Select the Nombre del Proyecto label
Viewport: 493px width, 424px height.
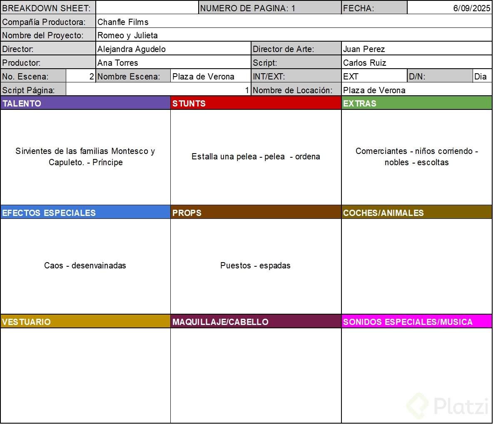tap(48, 35)
